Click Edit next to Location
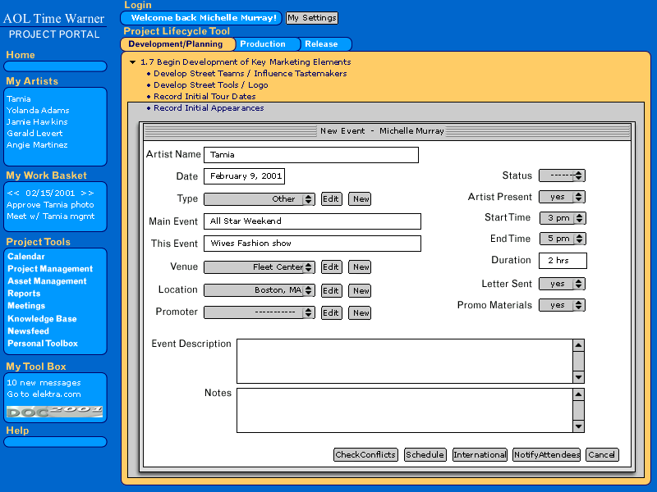The width and height of the screenshot is (657, 492). [x=332, y=291]
